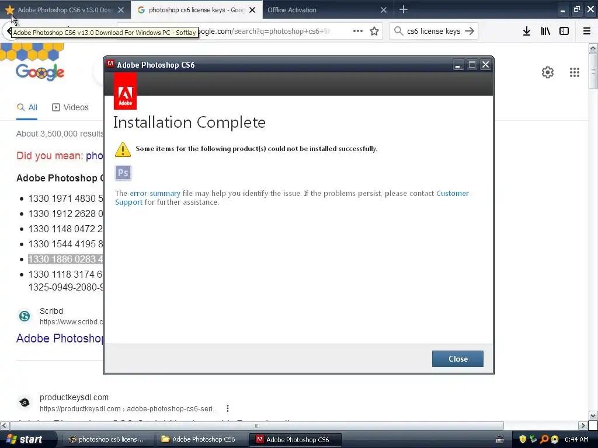Click serial number starting 1330 1912 2628
The width and height of the screenshot is (598, 448).
[x=65, y=213]
